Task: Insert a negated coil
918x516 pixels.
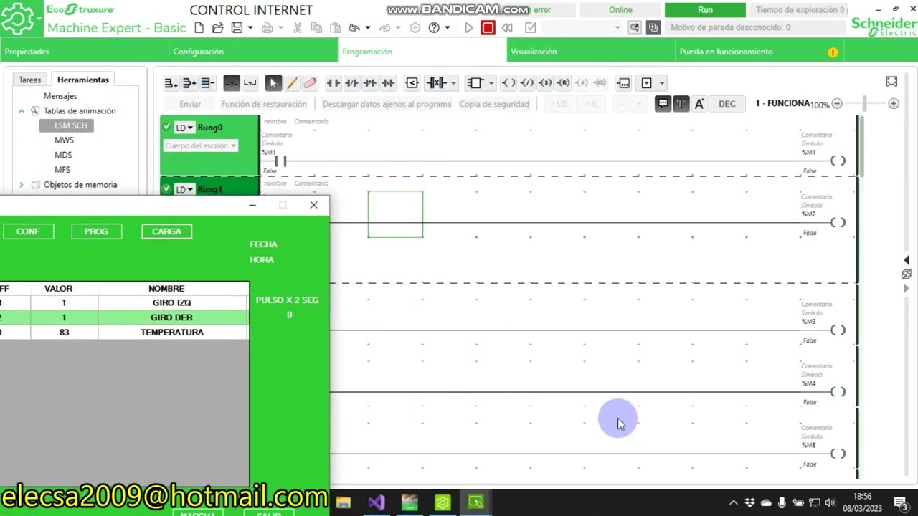Action: coord(526,83)
